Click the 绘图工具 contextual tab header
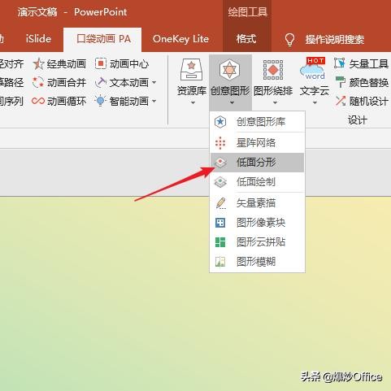Viewport: 391px width, 391px height. pyautogui.click(x=247, y=12)
